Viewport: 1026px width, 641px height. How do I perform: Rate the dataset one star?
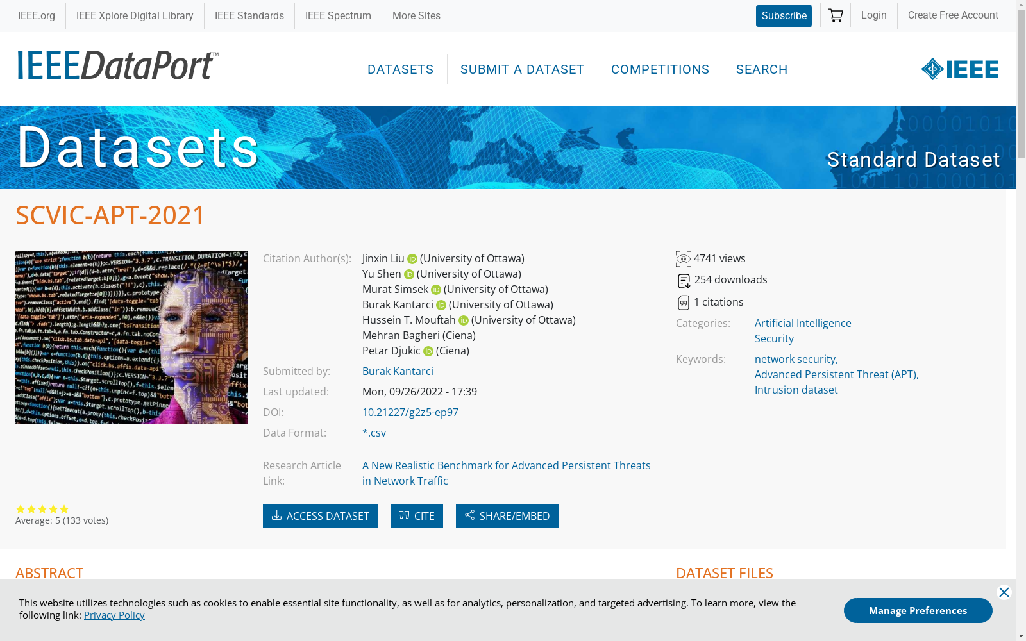pos(21,509)
